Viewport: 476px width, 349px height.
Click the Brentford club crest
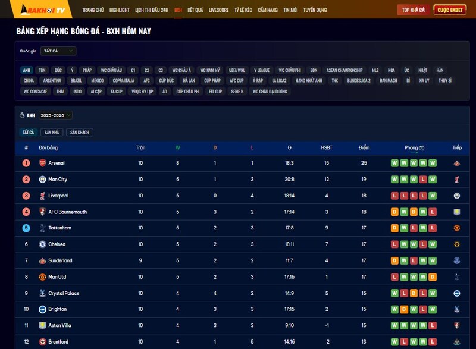[42, 342]
